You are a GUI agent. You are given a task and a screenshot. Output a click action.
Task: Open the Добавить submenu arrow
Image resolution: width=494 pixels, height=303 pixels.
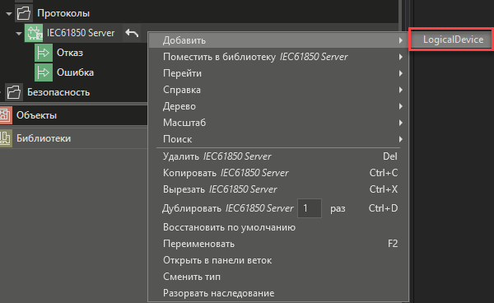click(400, 40)
